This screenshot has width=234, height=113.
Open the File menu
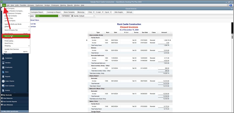[x=4, y=5]
